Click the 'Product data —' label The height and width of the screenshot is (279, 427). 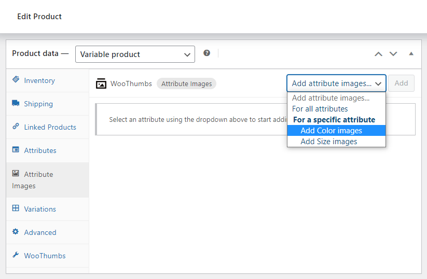point(40,53)
